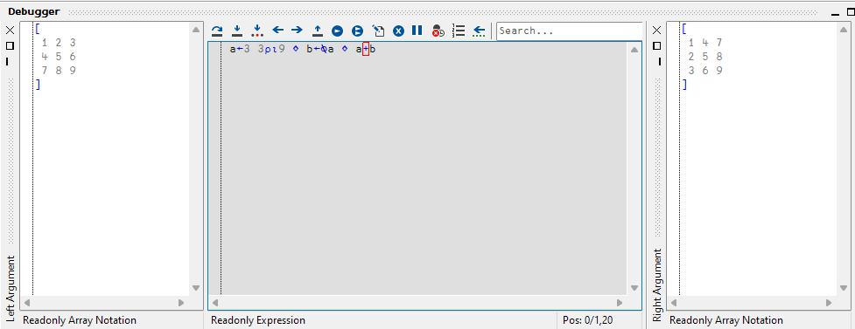Maximize the Right Argument panel square icon
The width and height of the screenshot is (855, 329).
pos(656,45)
